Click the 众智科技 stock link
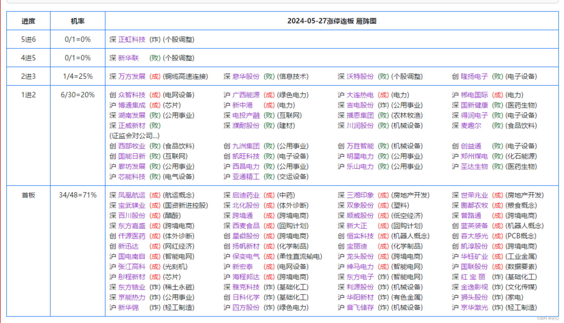 [132, 95]
